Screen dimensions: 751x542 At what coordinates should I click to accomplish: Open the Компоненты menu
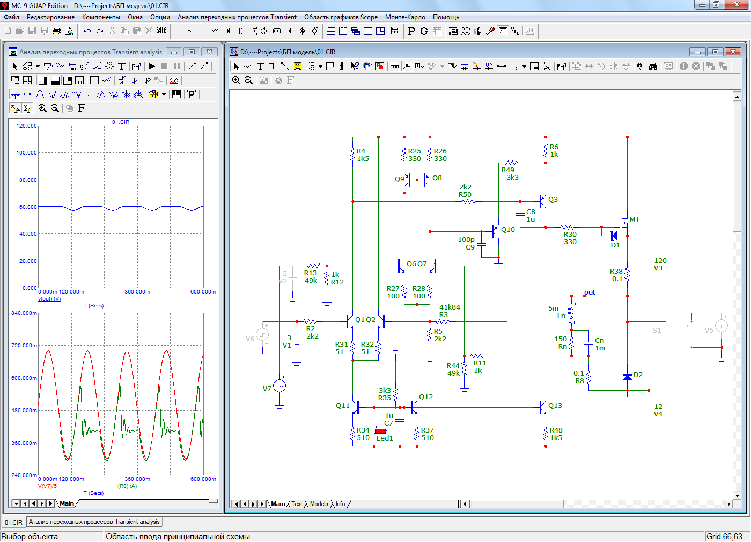(x=101, y=17)
